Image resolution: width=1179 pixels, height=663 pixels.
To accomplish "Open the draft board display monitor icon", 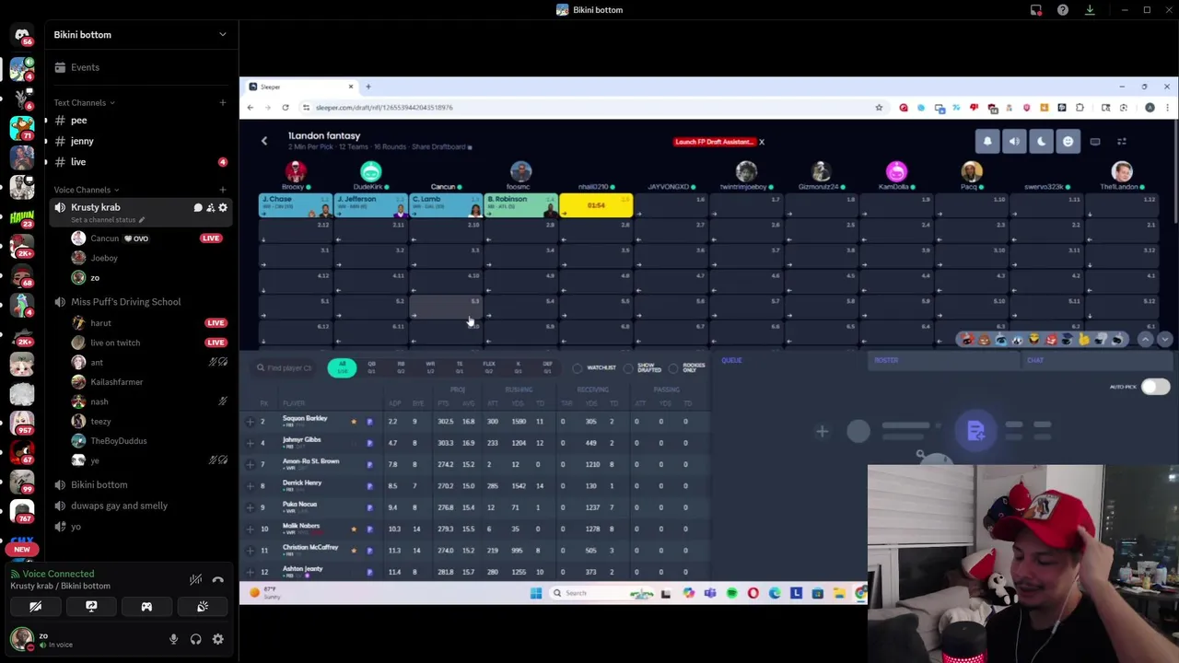I will [x=1095, y=141].
